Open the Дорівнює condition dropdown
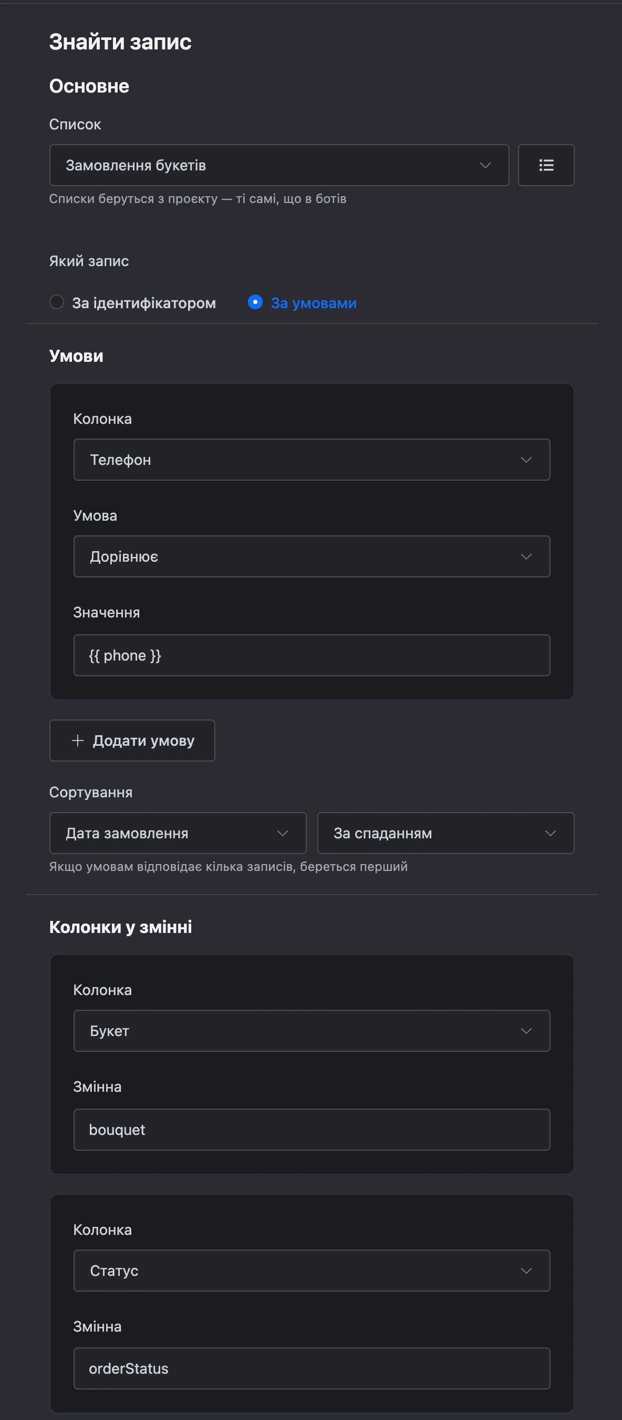The width and height of the screenshot is (622, 1420). (312, 557)
